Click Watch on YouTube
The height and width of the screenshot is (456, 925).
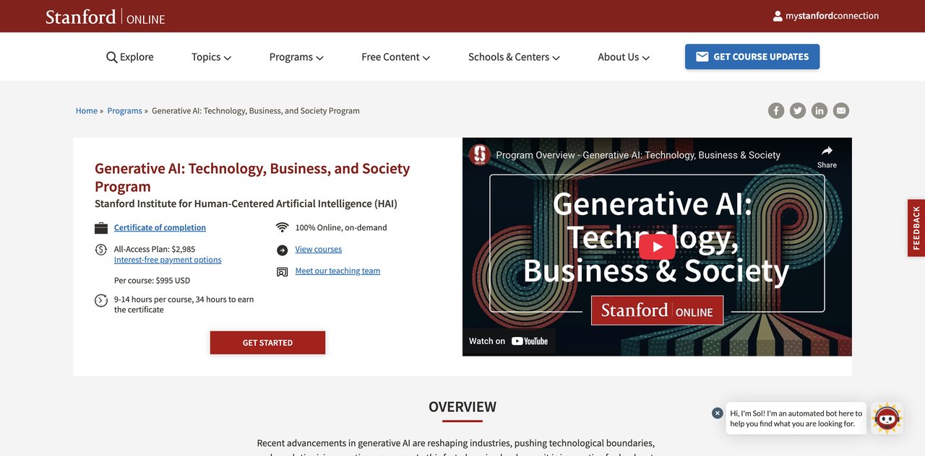509,341
